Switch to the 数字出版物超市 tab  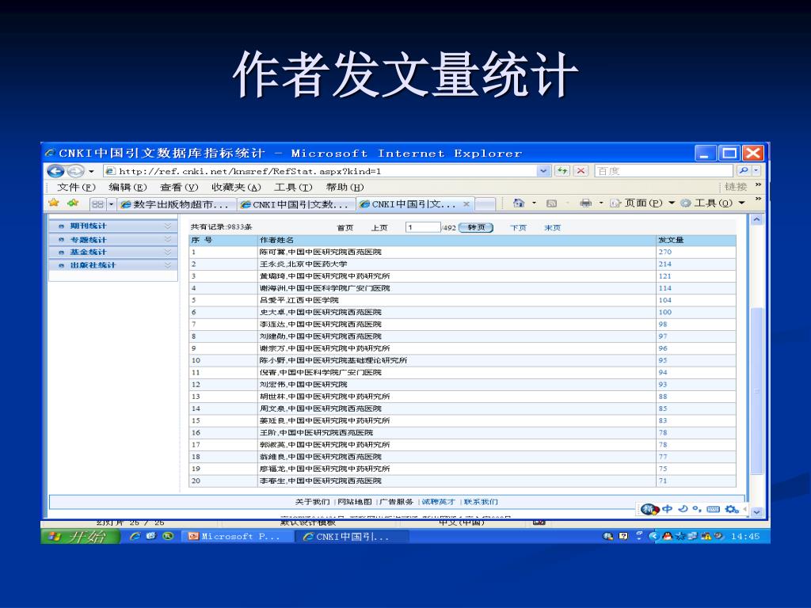coord(176,205)
